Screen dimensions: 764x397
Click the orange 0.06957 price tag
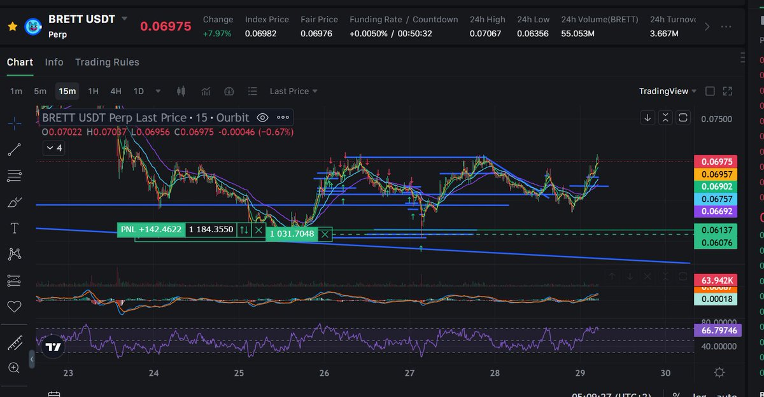[716, 174]
